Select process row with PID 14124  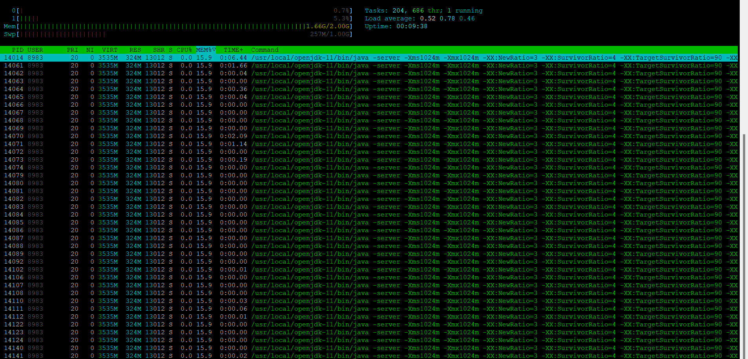369,340
